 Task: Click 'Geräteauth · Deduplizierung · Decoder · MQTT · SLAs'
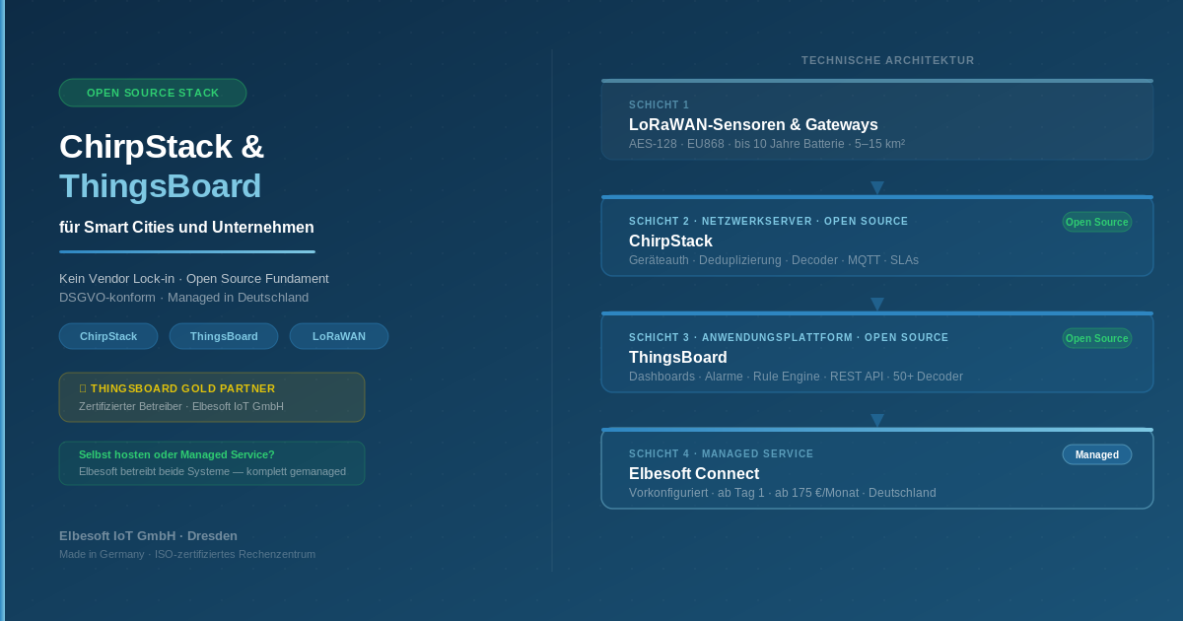pos(774,260)
